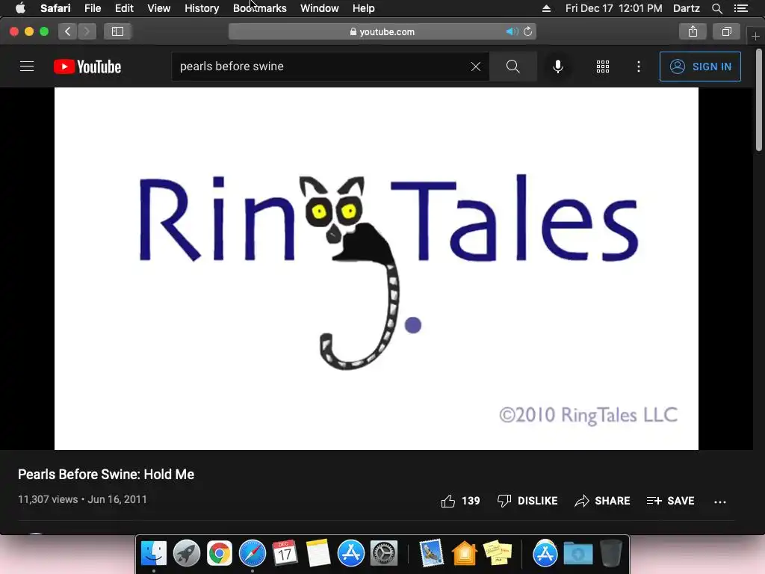Open the YouTube apps grid icon
The height and width of the screenshot is (574, 765).
[x=603, y=67]
